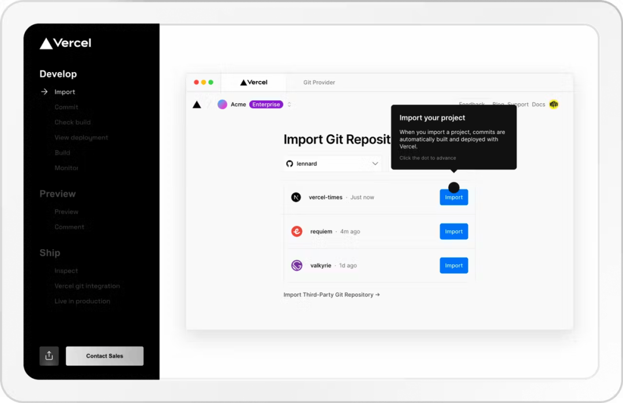Jump to the View deployment step
Image resolution: width=623 pixels, height=403 pixels.
(x=81, y=137)
